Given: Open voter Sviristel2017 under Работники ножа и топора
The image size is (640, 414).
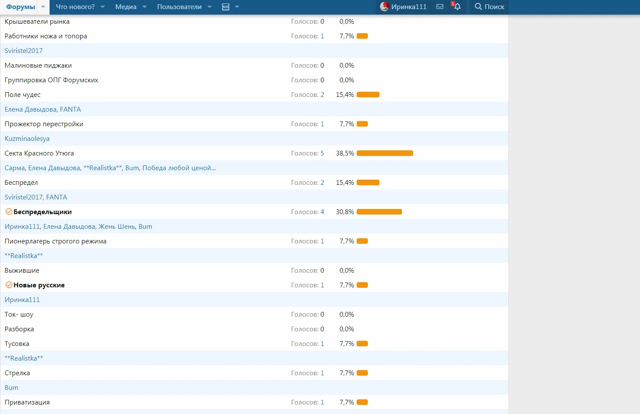Looking at the screenshot, I should click(24, 51).
